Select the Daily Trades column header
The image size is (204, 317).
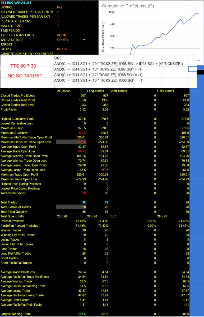tap(165, 91)
